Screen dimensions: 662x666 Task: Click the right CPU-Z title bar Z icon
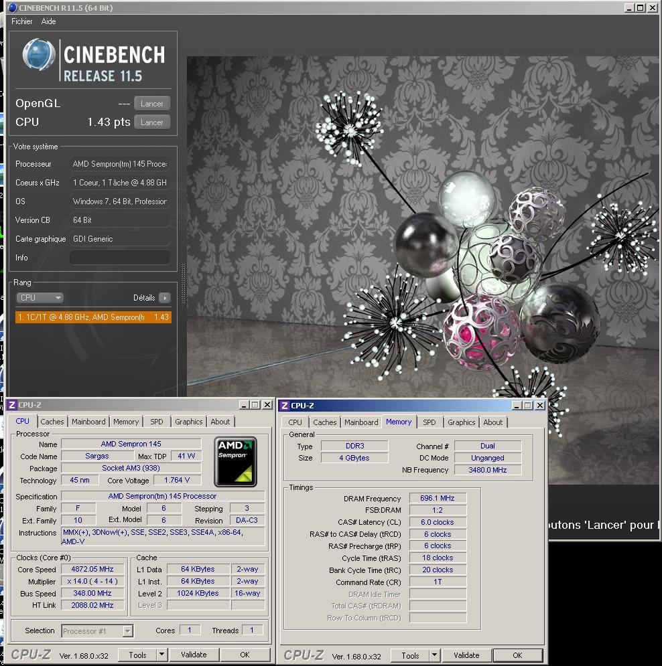tap(285, 406)
